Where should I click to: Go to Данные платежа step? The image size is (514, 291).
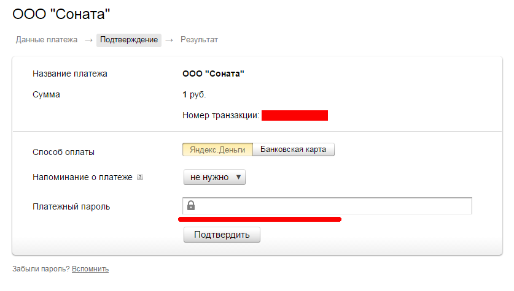[47, 40]
